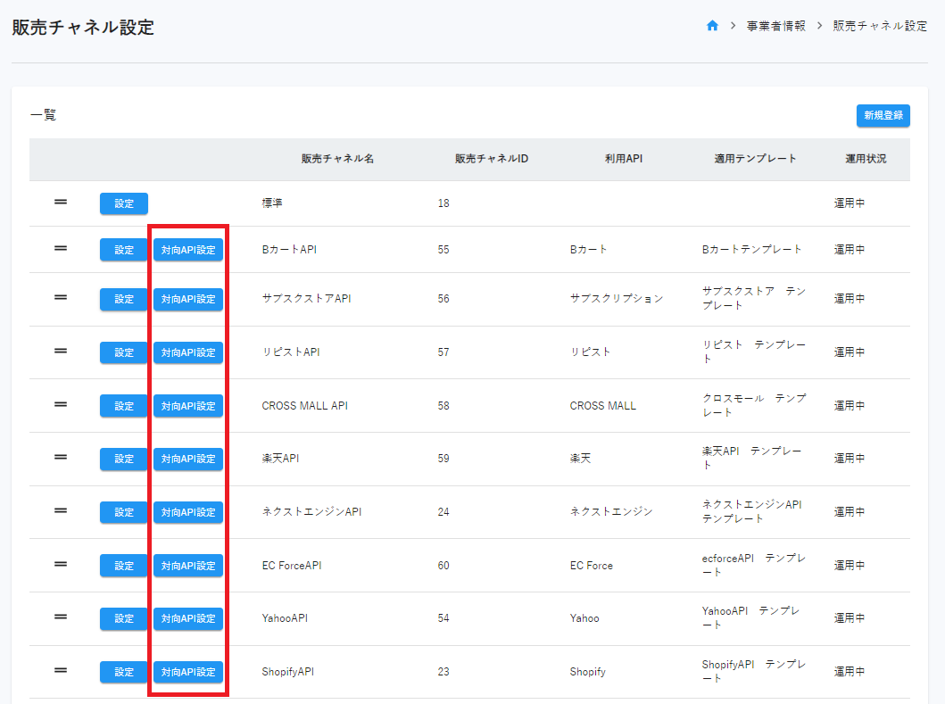Click the drag handle for 楽天API row
The width and height of the screenshot is (945, 704).
tap(61, 457)
